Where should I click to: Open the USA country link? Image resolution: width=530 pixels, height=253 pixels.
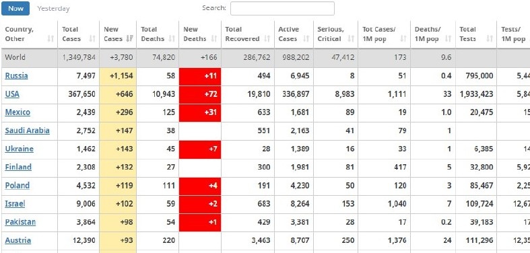coord(12,94)
